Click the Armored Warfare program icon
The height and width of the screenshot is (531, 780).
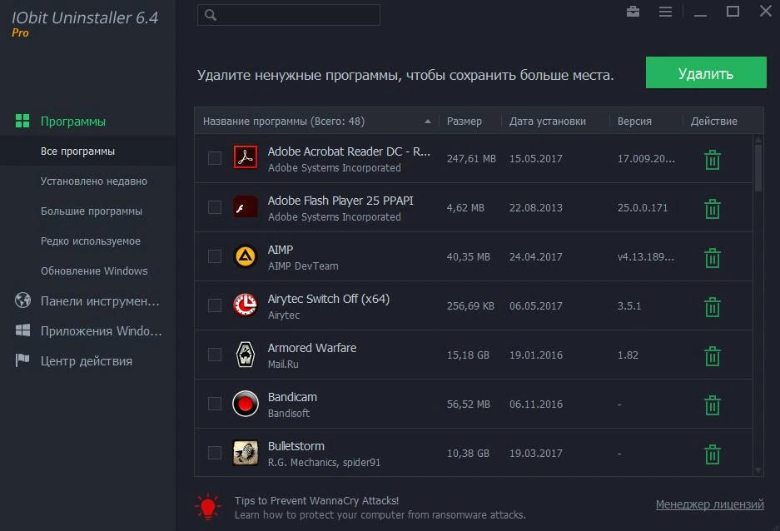pyautogui.click(x=246, y=354)
